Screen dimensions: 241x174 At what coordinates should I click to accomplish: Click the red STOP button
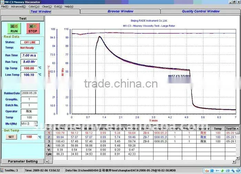(x=33, y=28)
